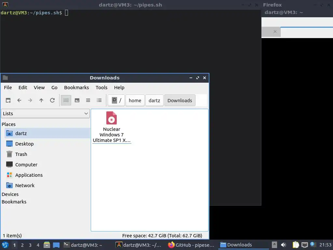Switch to detailed list view mode
Image resolution: width=333 pixels, height=250 pixels.
click(99, 100)
